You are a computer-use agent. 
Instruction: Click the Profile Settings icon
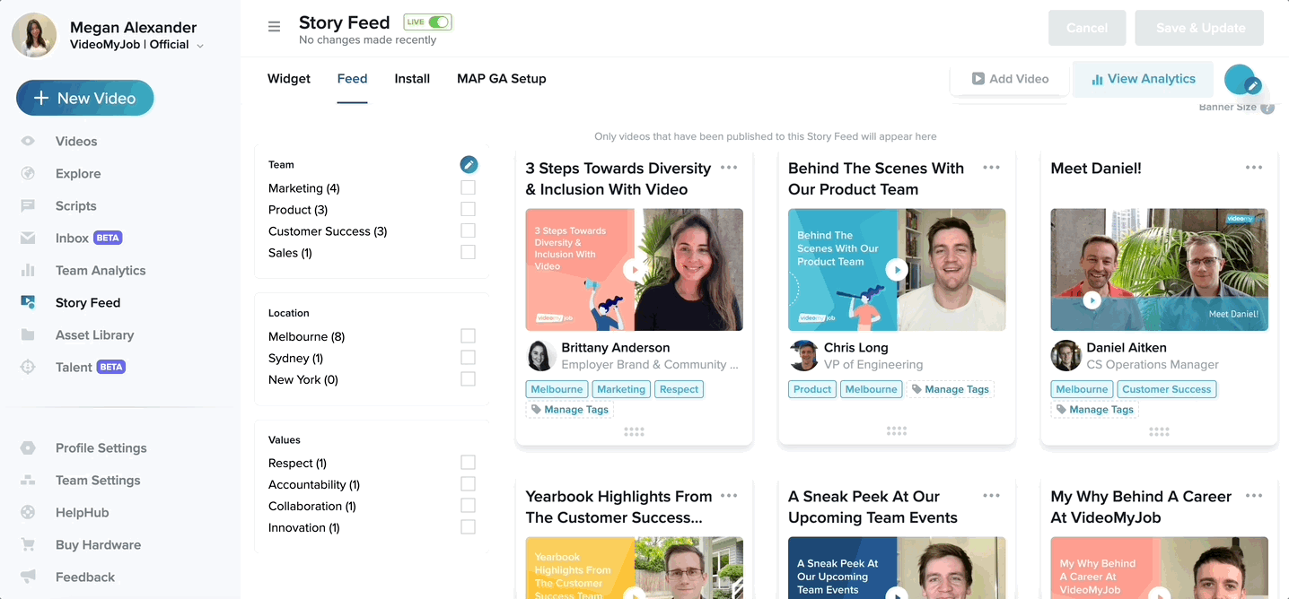[28, 447]
